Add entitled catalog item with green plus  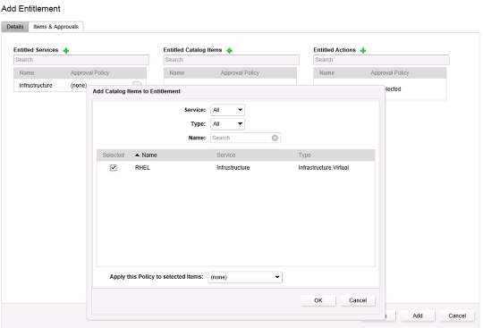(x=229, y=50)
